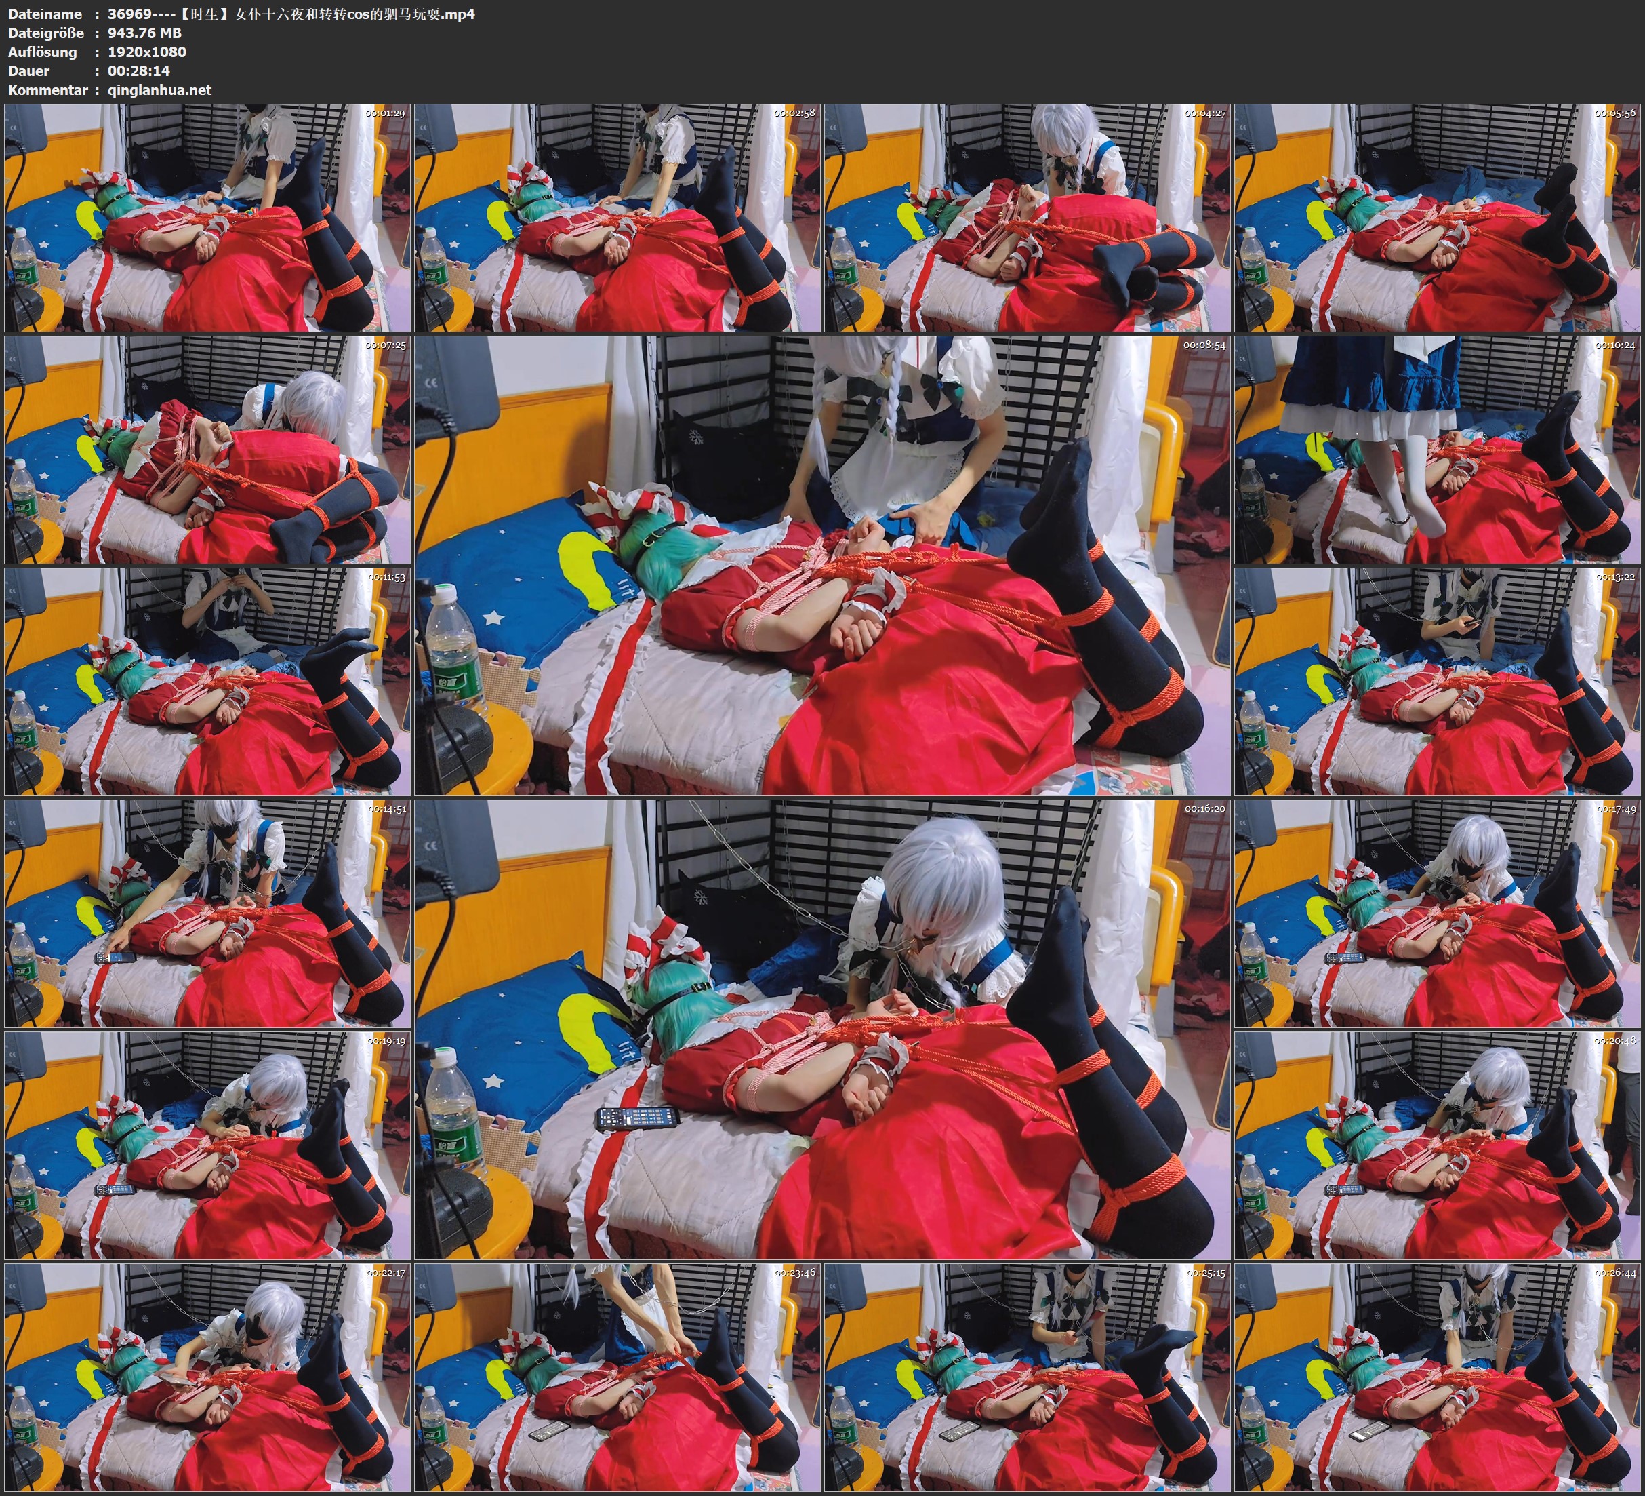The image size is (1645, 1496).
Task: Select the thumbnail timestamped 00:22:17
Action: [x=207, y=1377]
